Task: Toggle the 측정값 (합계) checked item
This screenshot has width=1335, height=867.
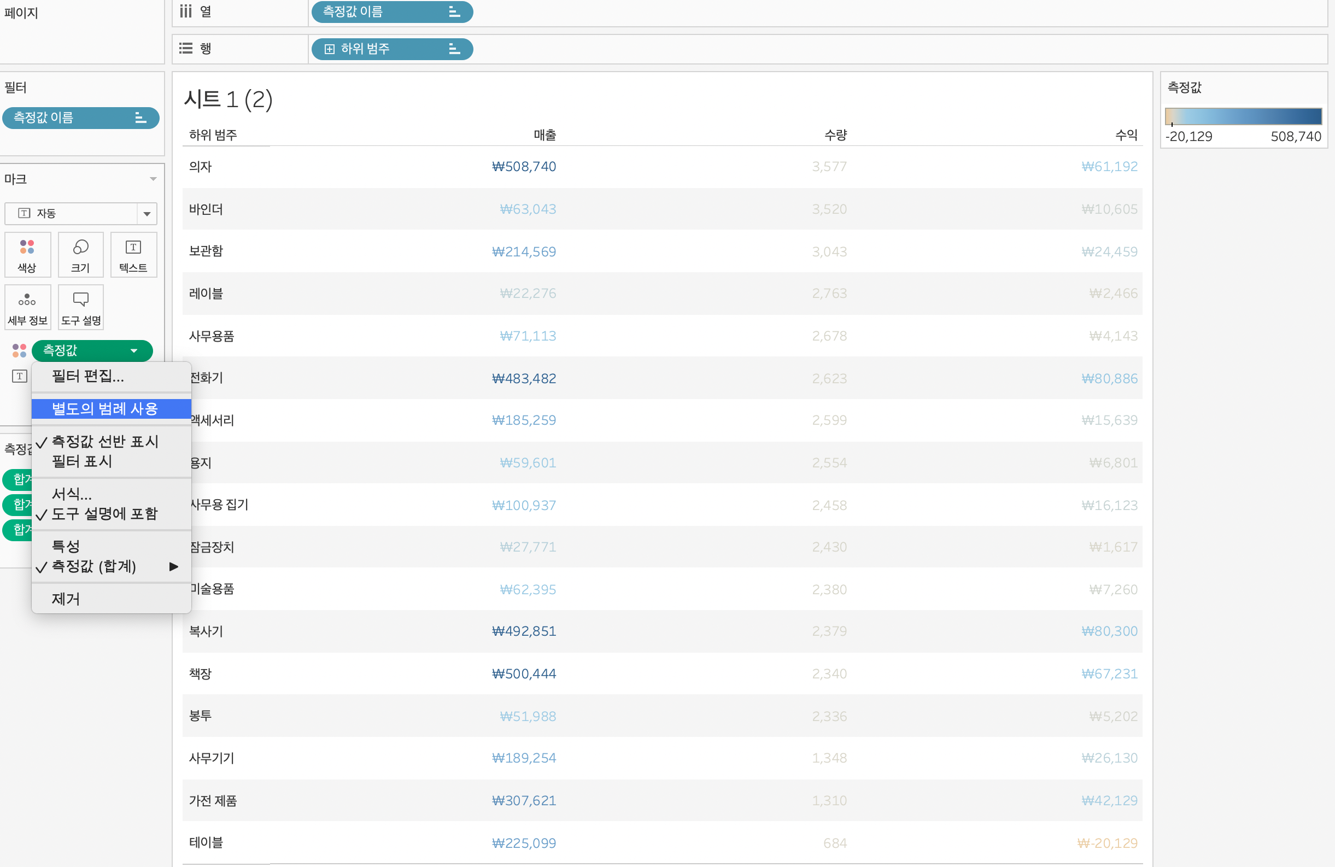Action: (93, 566)
